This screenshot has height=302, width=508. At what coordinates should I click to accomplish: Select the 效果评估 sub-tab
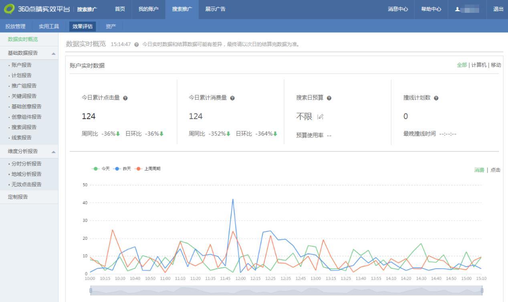coord(83,26)
